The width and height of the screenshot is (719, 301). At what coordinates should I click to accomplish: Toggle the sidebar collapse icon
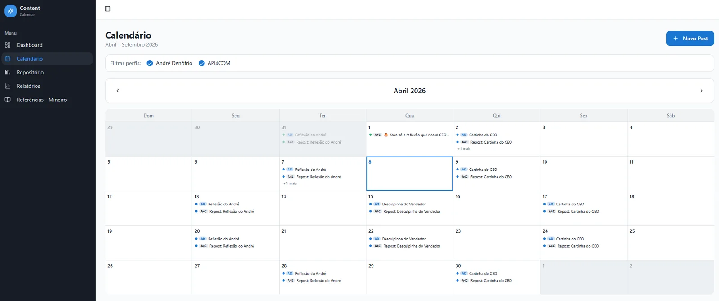(107, 9)
